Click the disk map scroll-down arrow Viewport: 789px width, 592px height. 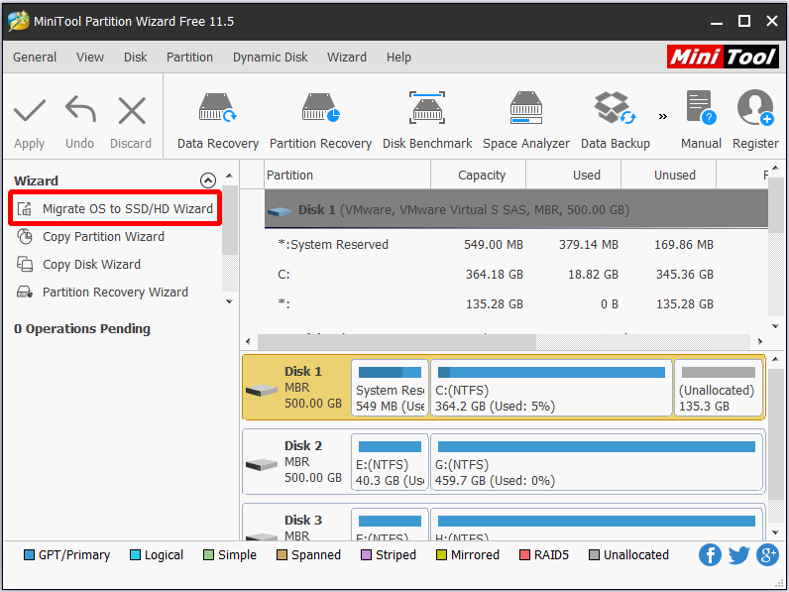(x=775, y=533)
